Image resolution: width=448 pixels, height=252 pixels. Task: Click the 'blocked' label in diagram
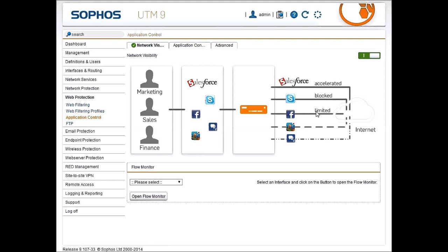(x=323, y=96)
